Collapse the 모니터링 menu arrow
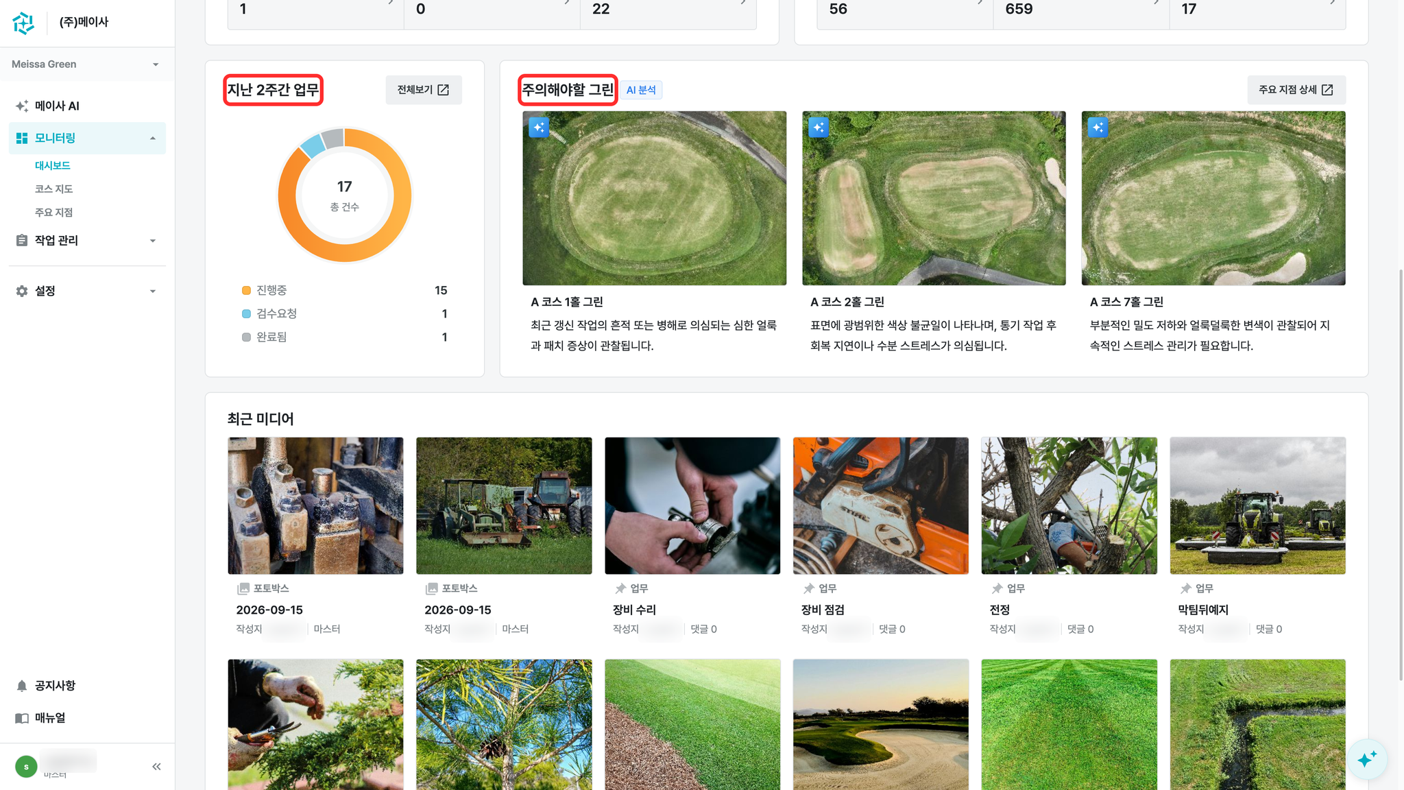Viewport: 1404px width, 790px height. [153, 138]
